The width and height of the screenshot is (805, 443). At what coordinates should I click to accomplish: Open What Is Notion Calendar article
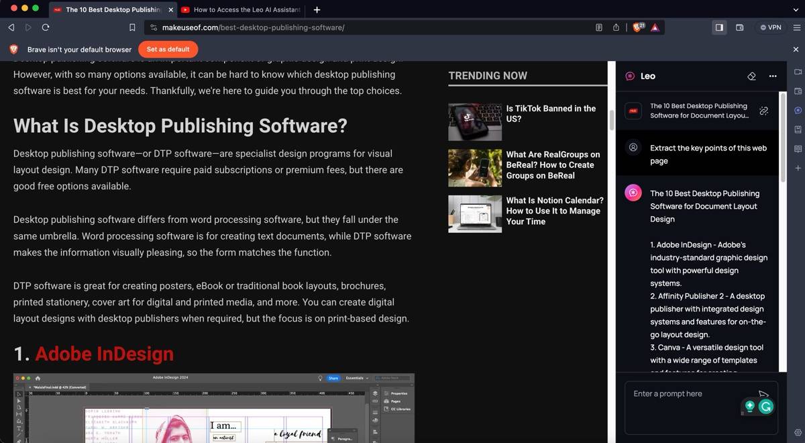pos(555,211)
